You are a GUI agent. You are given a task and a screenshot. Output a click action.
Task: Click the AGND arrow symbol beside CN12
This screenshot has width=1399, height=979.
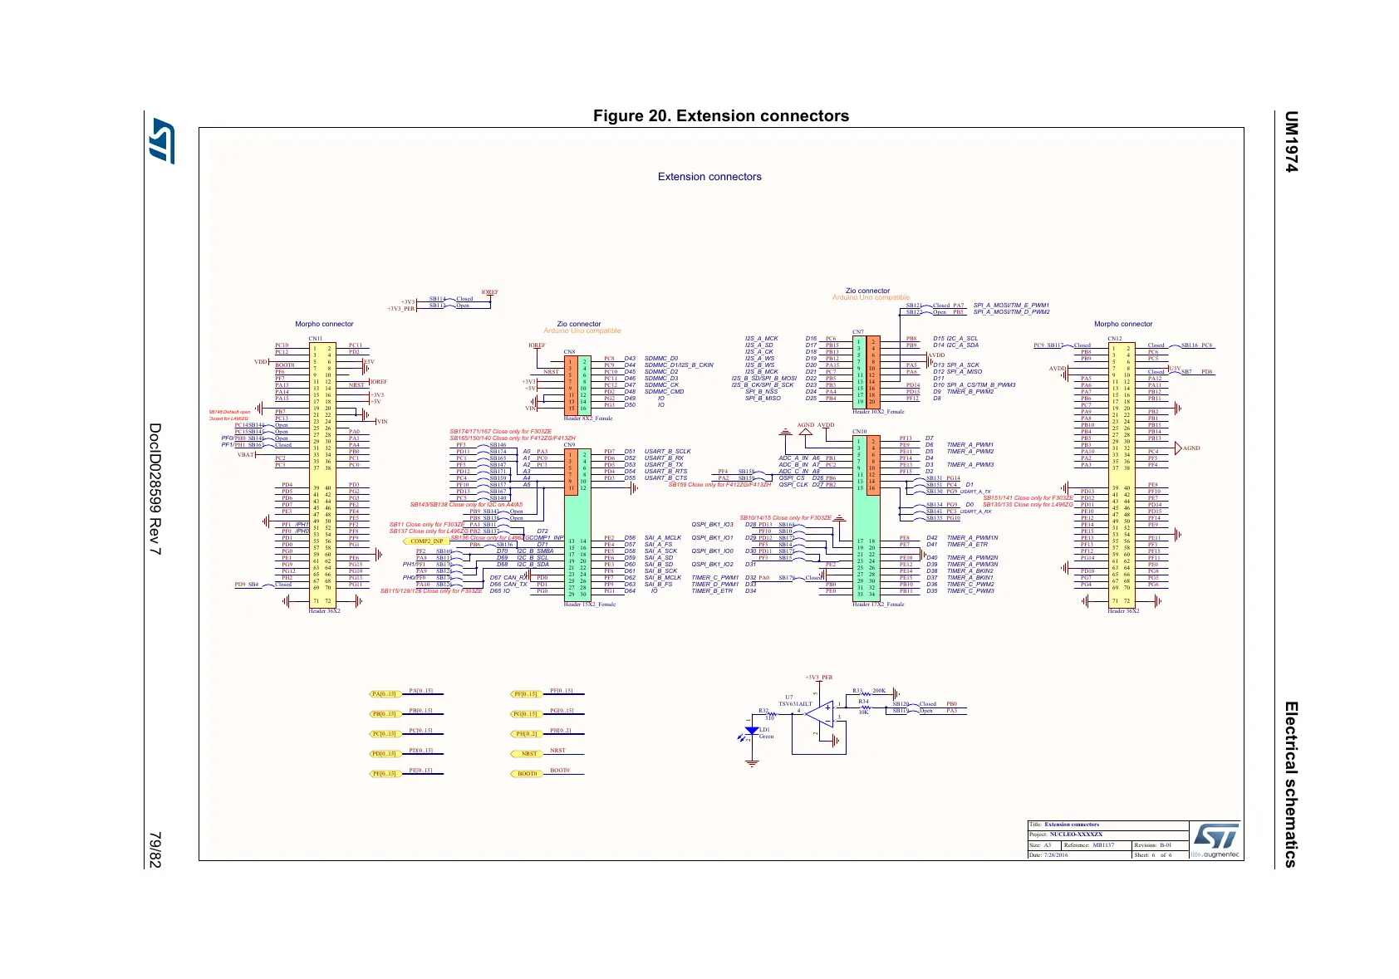click(x=1178, y=448)
